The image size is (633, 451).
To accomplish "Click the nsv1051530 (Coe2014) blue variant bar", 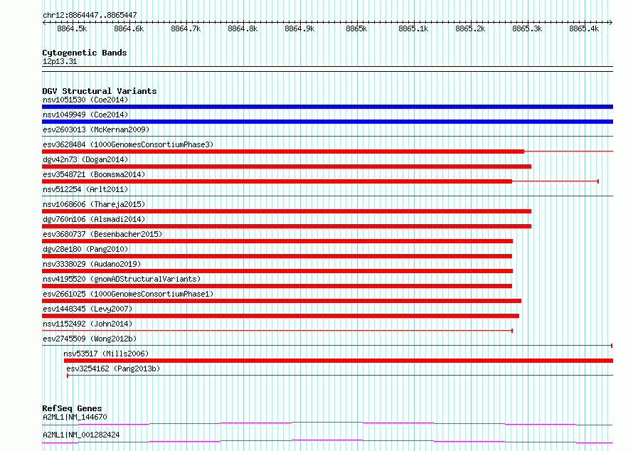I will [327, 107].
